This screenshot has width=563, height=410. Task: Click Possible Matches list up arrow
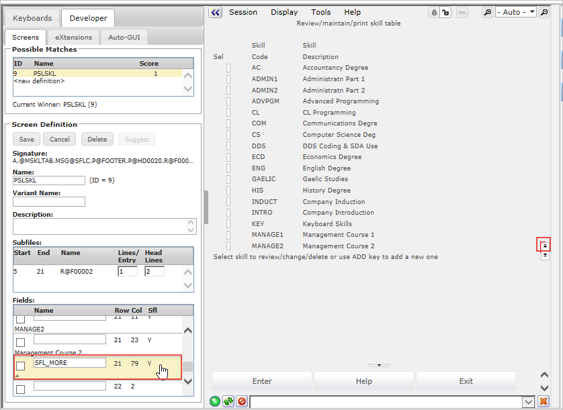coord(188,76)
